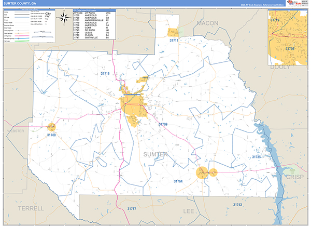Select the PLAINS row in ZIP index
This screenshot has height=226, width=311.
[91, 35]
